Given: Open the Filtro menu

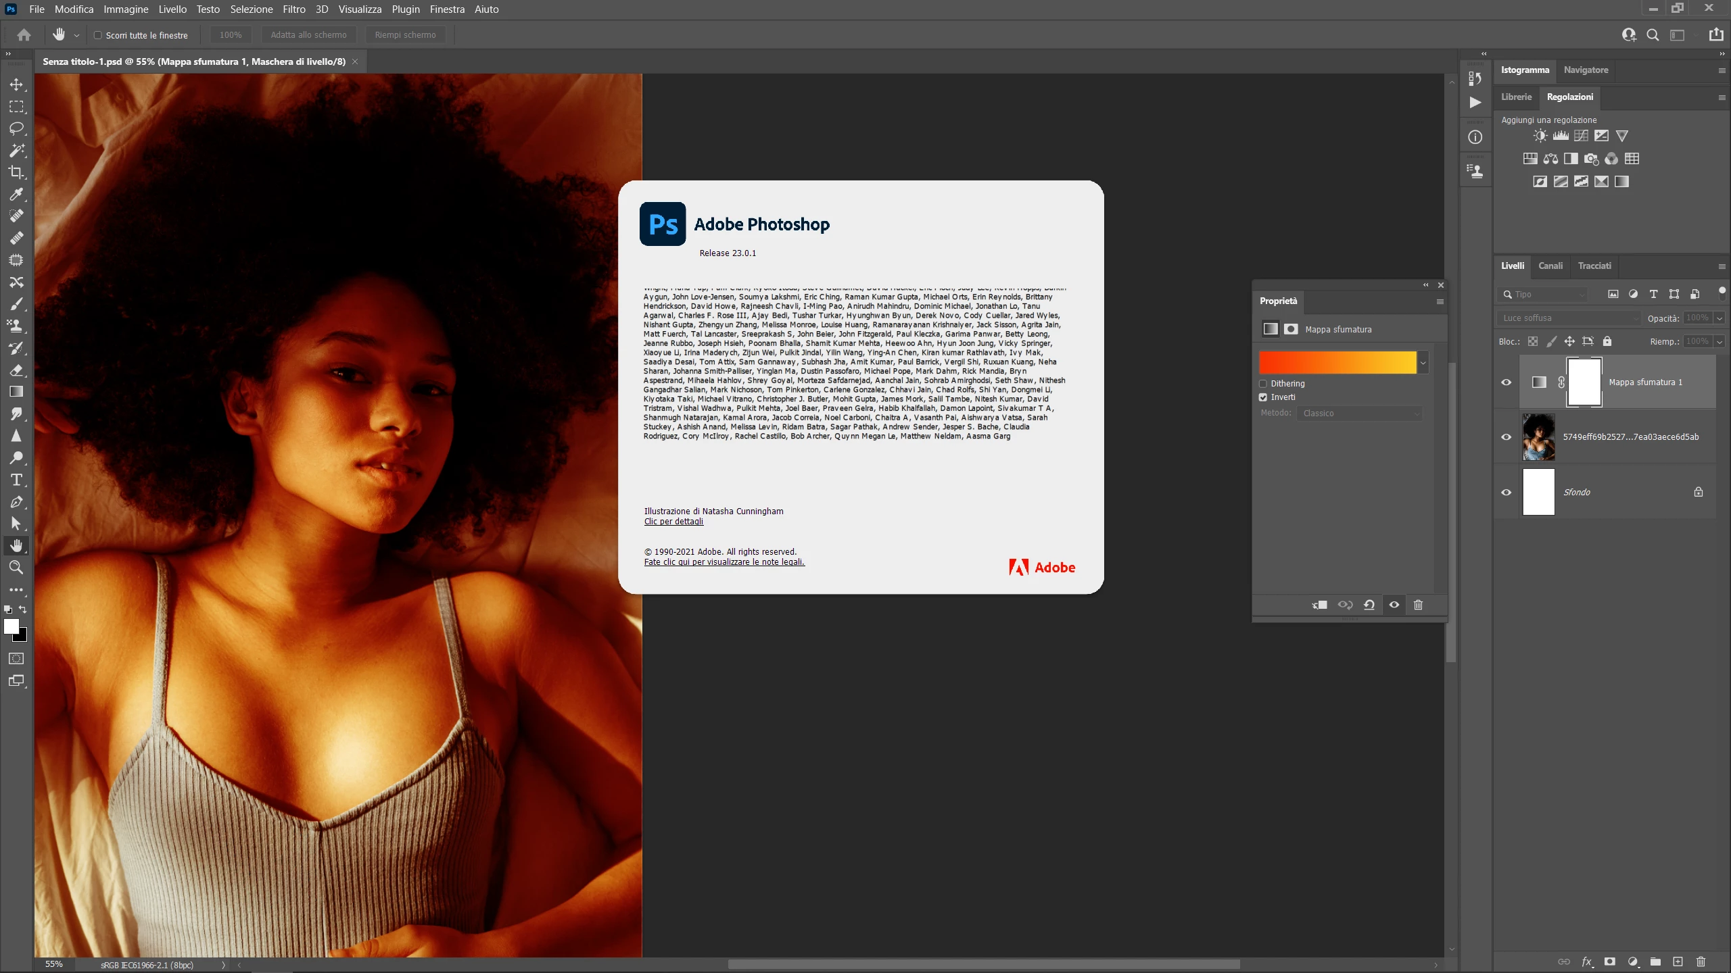Looking at the screenshot, I should point(293,9).
